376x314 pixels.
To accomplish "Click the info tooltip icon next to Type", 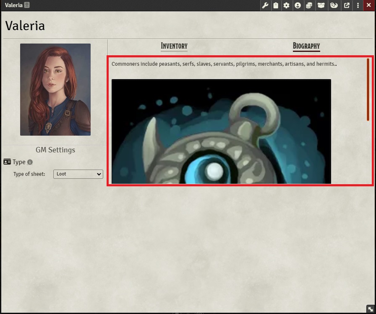I will 29,162.
